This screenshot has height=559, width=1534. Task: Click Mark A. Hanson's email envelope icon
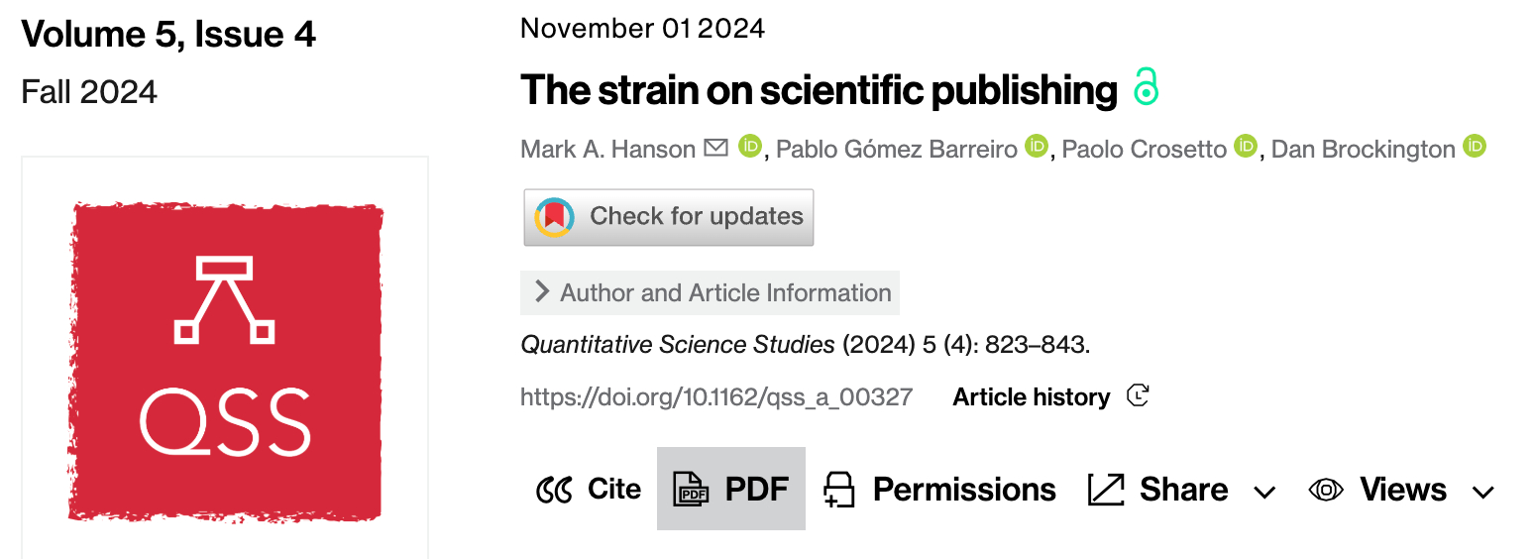point(715,148)
